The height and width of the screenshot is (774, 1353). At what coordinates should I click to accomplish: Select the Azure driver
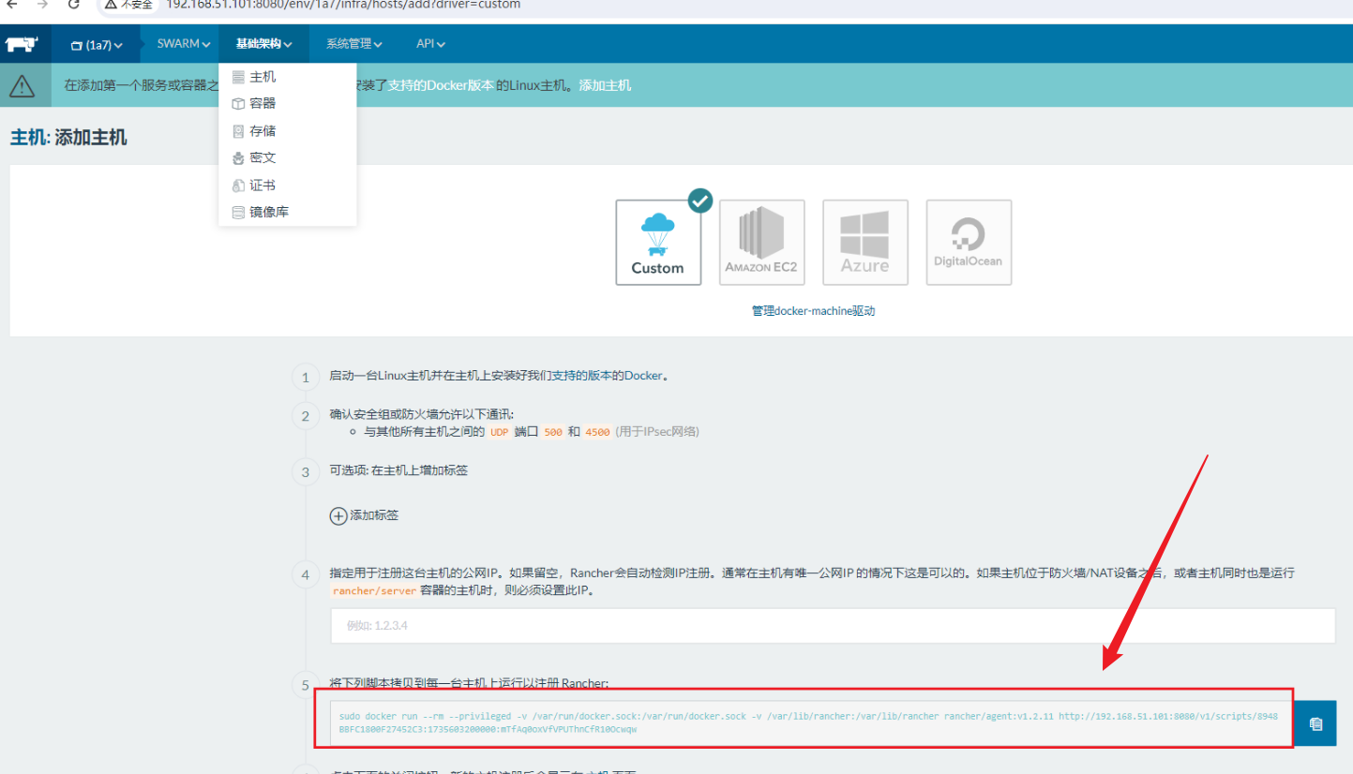tap(864, 243)
